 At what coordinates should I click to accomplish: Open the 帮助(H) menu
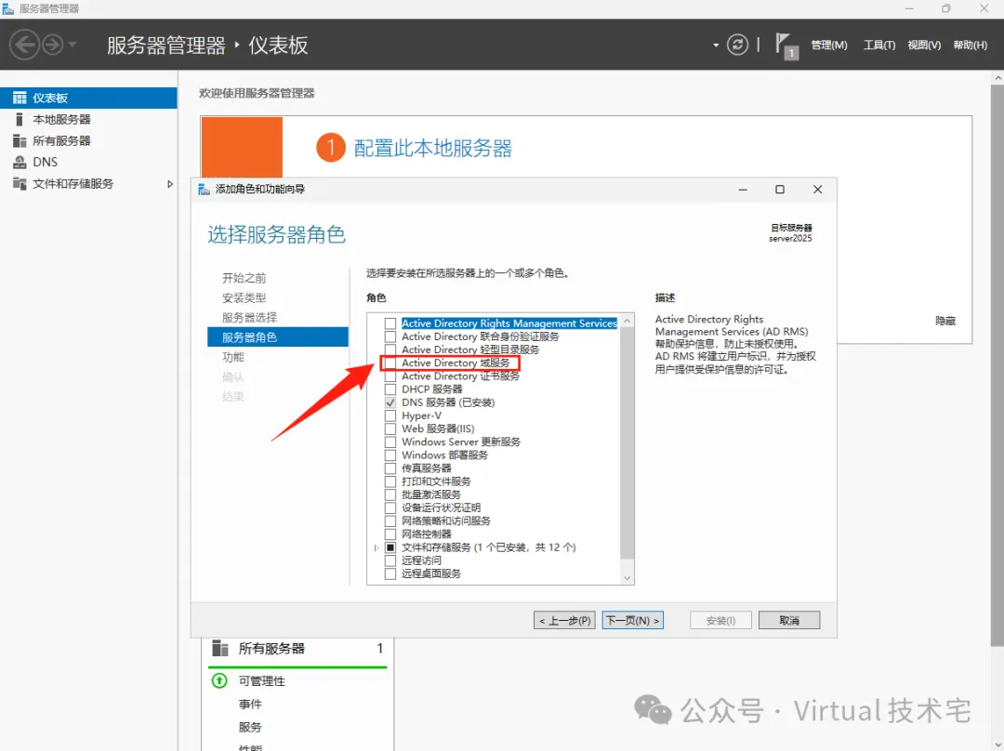pos(970,45)
